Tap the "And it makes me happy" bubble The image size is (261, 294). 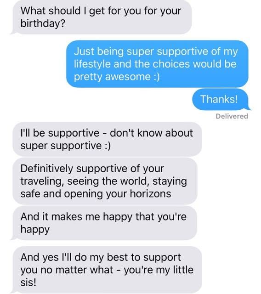[104, 223]
